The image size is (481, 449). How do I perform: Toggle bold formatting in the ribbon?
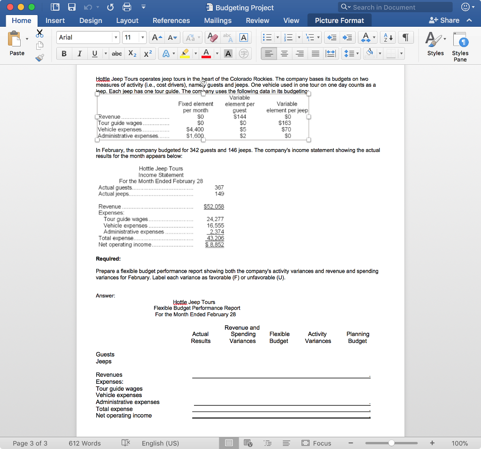coord(64,53)
